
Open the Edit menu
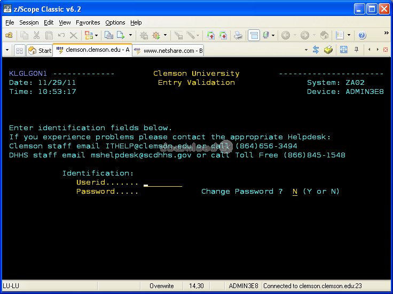tap(49, 22)
